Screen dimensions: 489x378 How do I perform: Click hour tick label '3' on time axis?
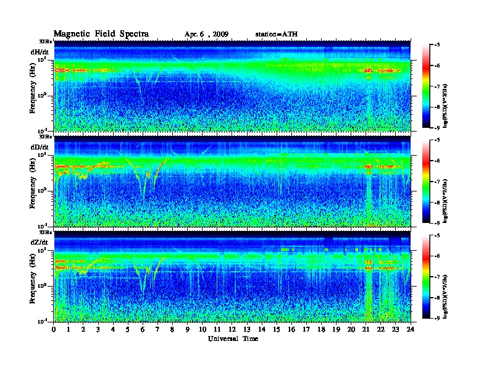[98, 329]
